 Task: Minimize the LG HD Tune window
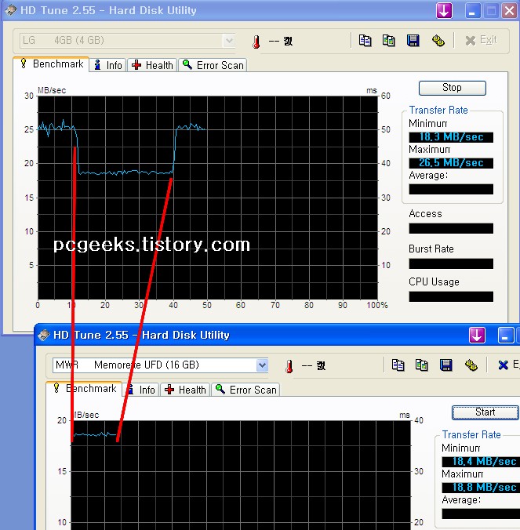[x=473, y=10]
